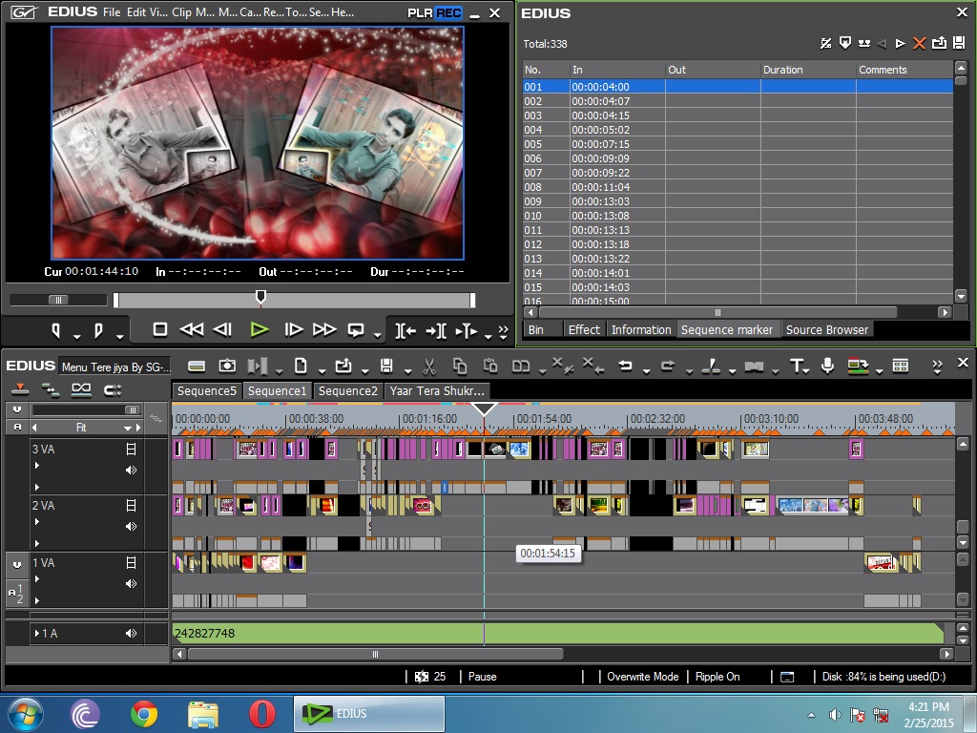
Task: Stop playback with the square Stop button
Action: [x=160, y=329]
